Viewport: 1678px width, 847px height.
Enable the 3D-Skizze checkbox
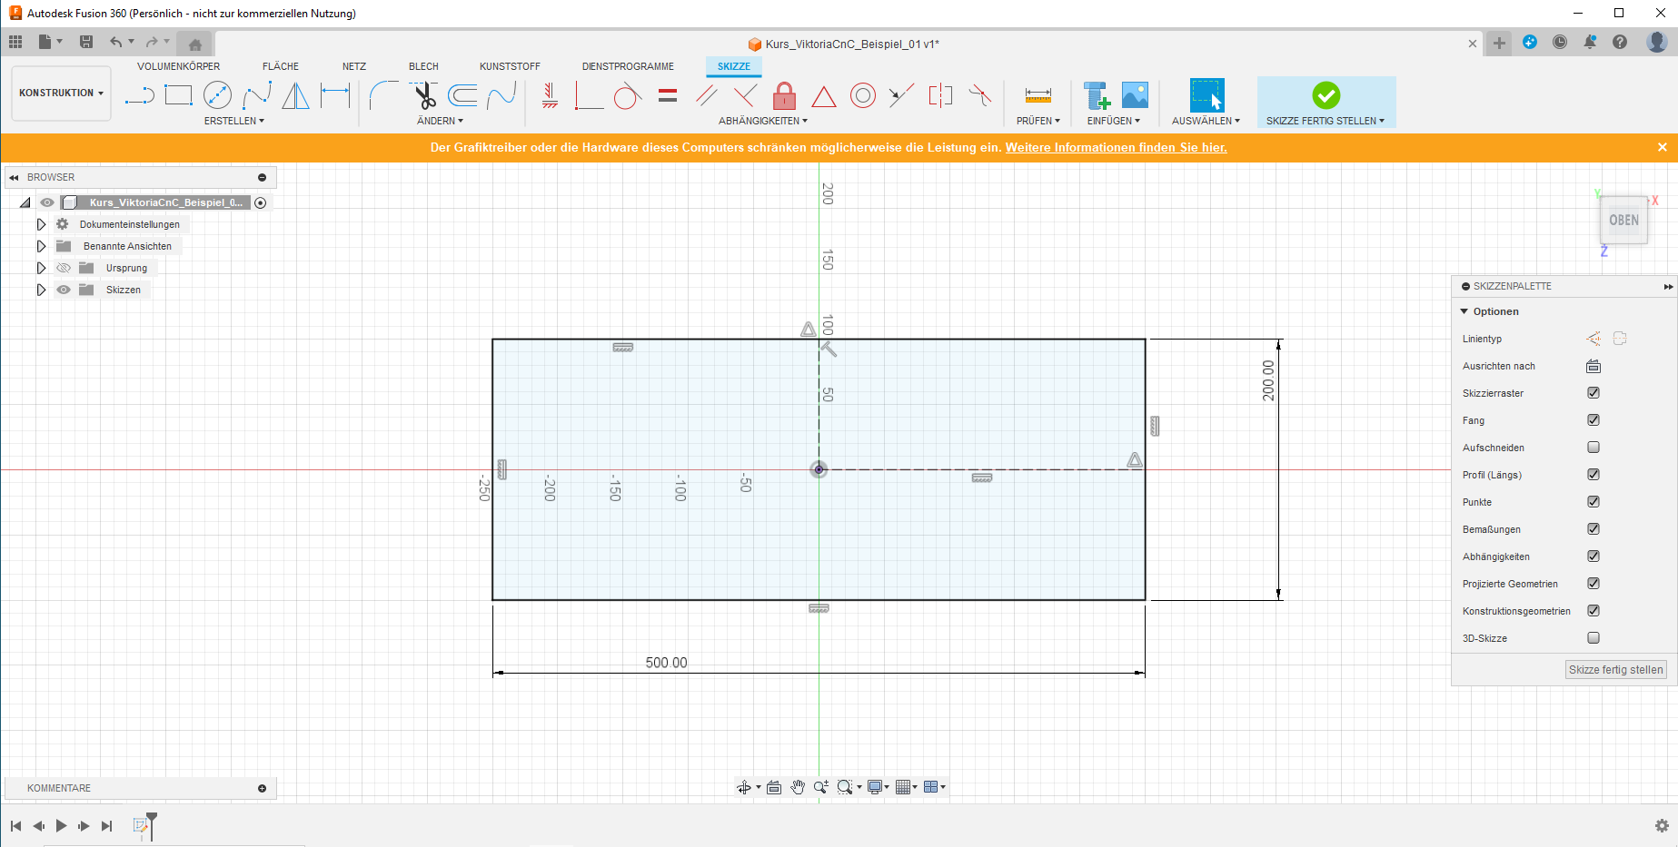coord(1593,638)
